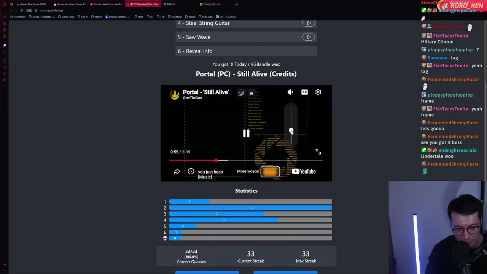Open the 'New folder' bookmark
487x274 pixels.
point(18,17)
